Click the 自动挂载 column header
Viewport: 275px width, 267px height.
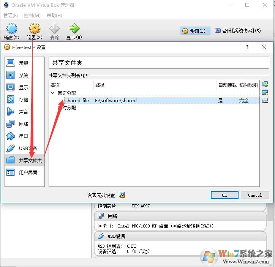pyautogui.click(x=227, y=85)
